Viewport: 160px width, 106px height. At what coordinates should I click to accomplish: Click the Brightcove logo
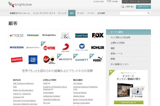[x=20, y=4]
